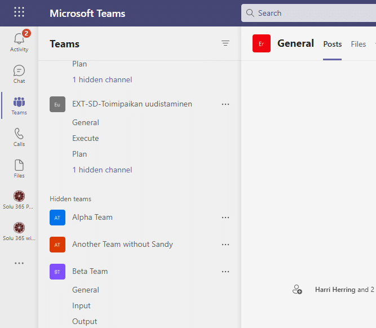Open the Solu 365 wi... app
Image resolution: width=376 pixels, height=328 pixels.
click(x=19, y=232)
